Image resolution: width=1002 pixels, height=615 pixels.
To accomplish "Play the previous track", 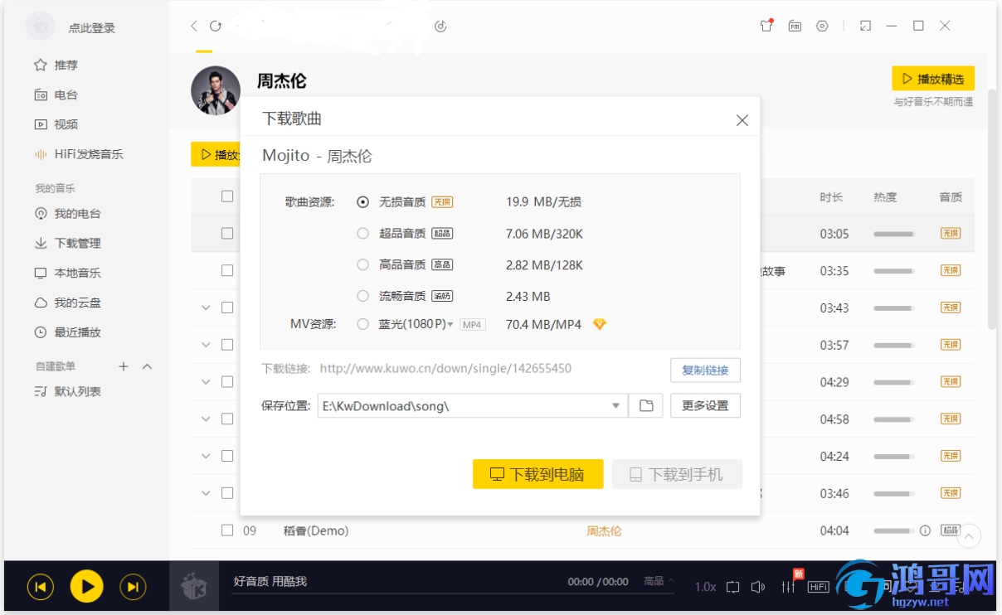I will 41,588.
